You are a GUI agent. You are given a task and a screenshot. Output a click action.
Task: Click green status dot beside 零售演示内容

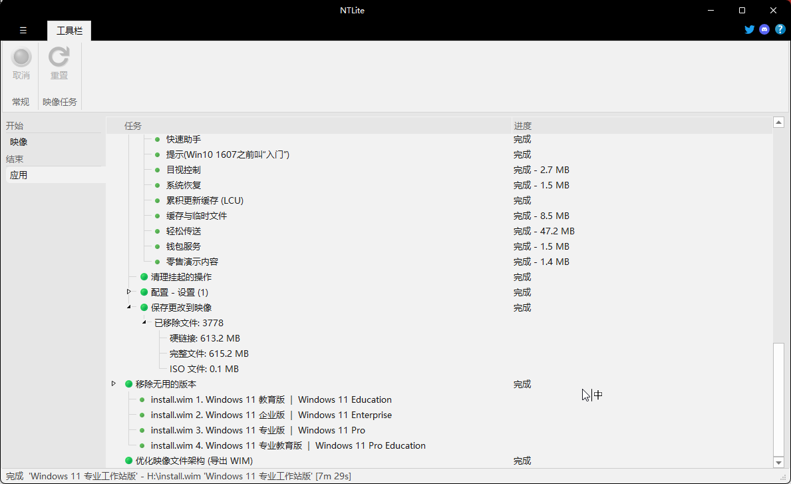click(158, 262)
